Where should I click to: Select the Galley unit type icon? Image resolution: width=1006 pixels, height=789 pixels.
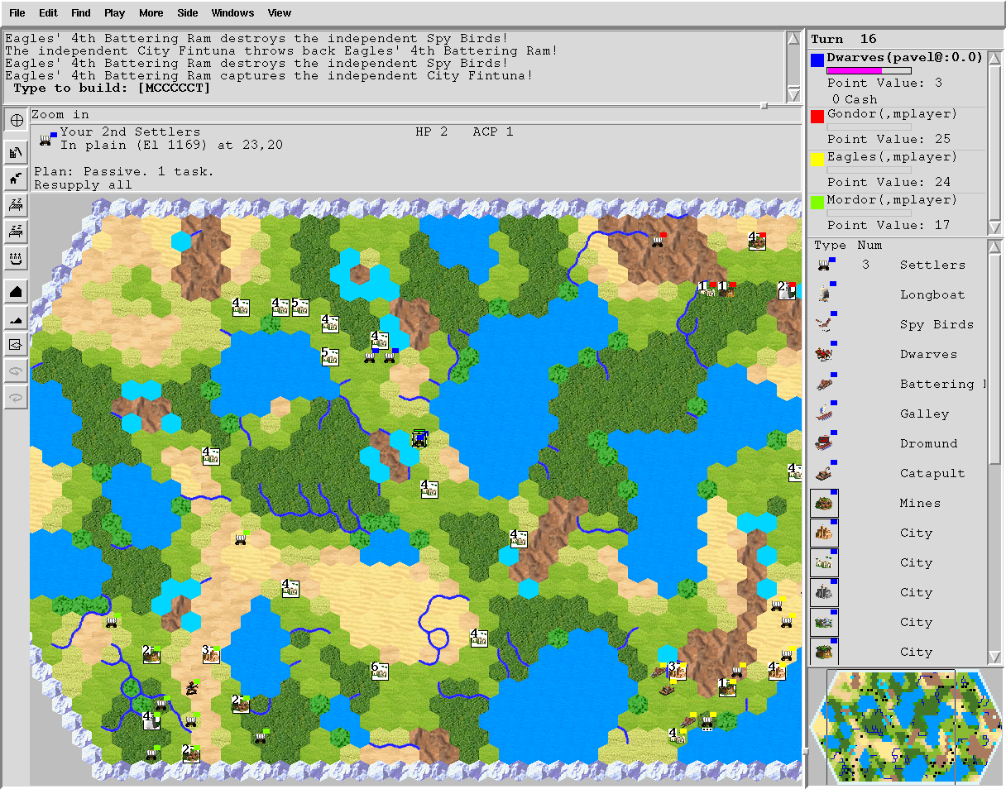[825, 414]
